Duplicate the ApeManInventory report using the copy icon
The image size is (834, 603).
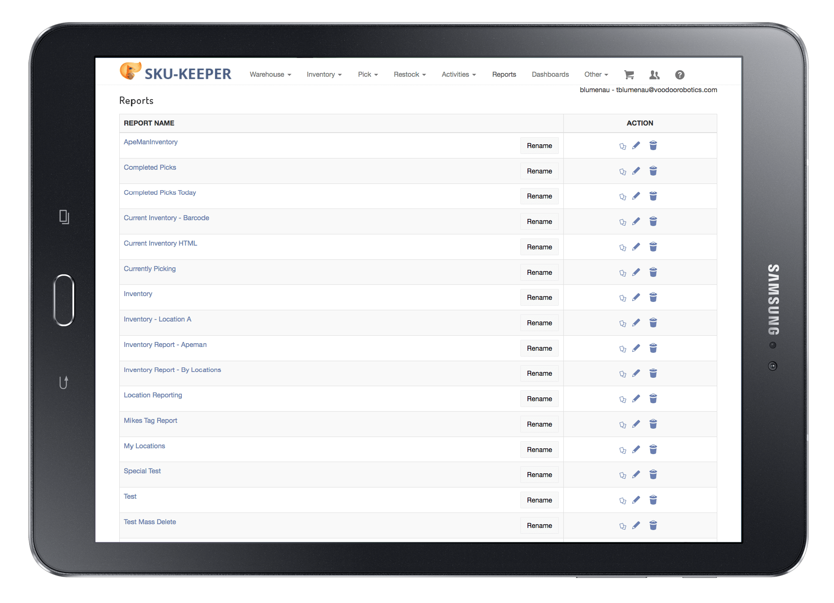tap(623, 146)
